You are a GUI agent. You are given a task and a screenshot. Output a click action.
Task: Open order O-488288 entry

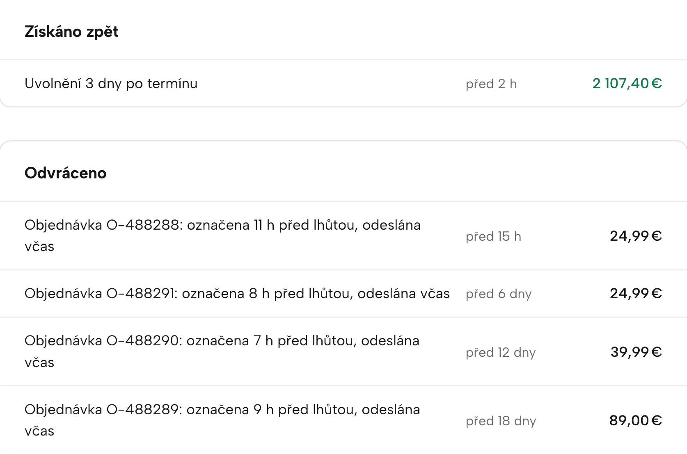(x=343, y=236)
